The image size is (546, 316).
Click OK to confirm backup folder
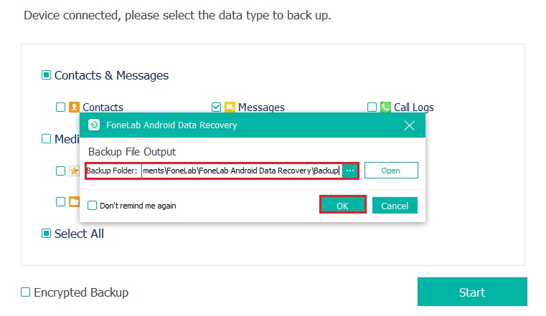(343, 205)
